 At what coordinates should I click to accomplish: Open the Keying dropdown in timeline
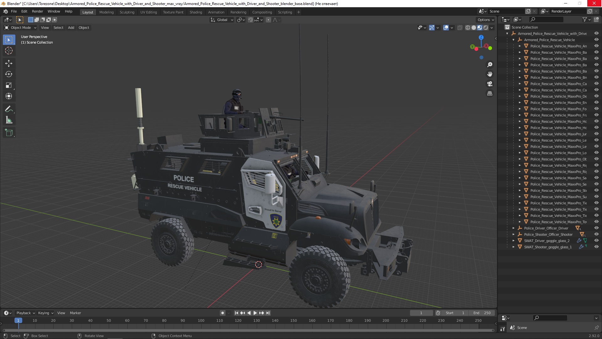(45, 313)
